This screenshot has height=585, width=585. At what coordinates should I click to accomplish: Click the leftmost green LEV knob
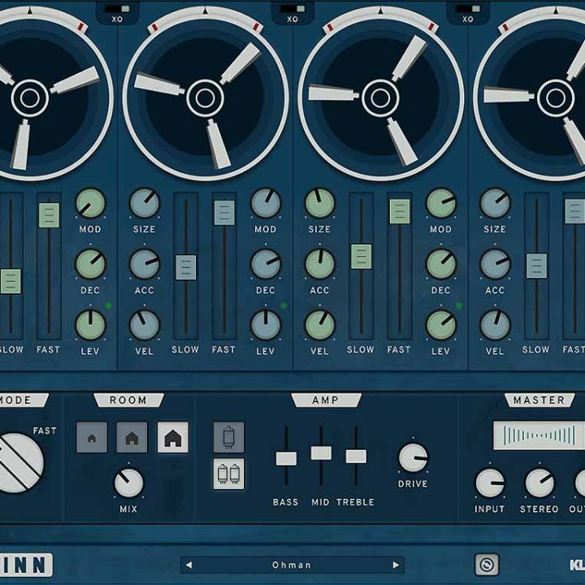tap(90, 325)
